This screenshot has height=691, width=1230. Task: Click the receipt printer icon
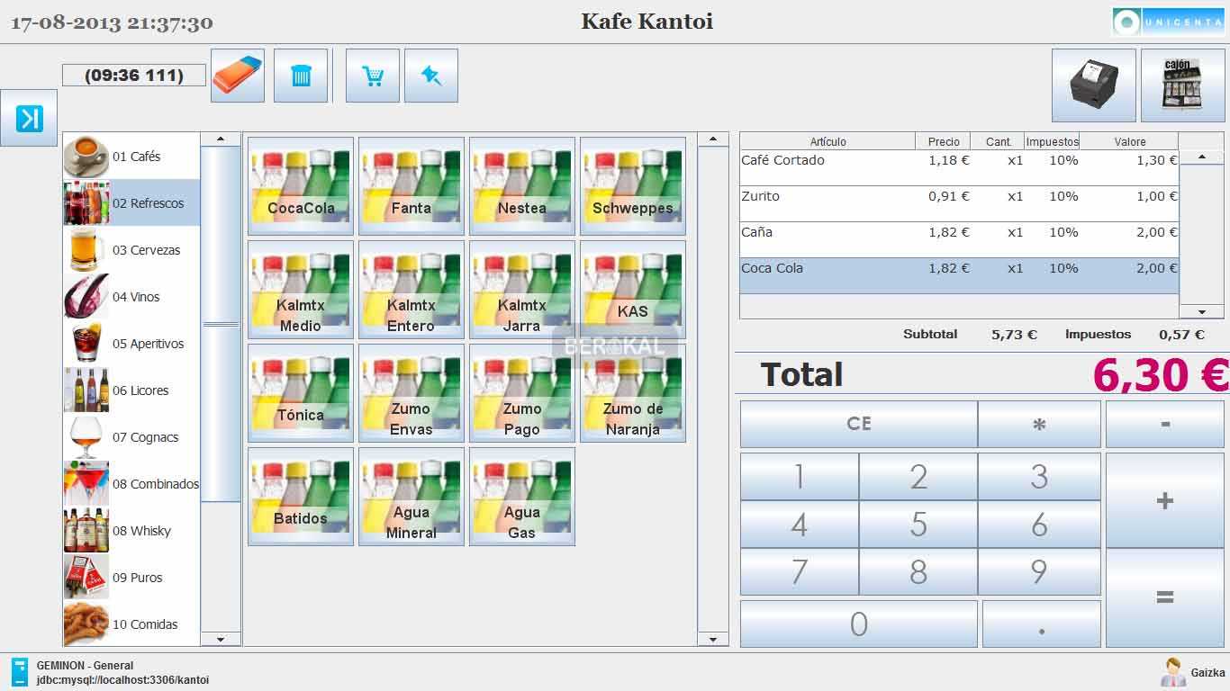(x=1094, y=85)
